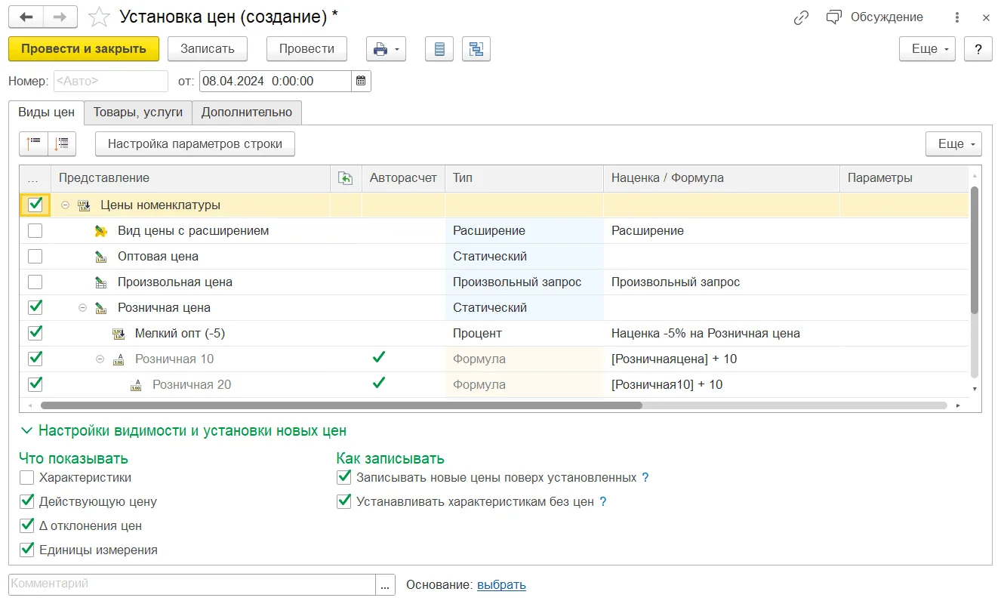This screenshot has height=607, width=1004.
Task: Copy link using chain icon
Action: tap(802, 17)
